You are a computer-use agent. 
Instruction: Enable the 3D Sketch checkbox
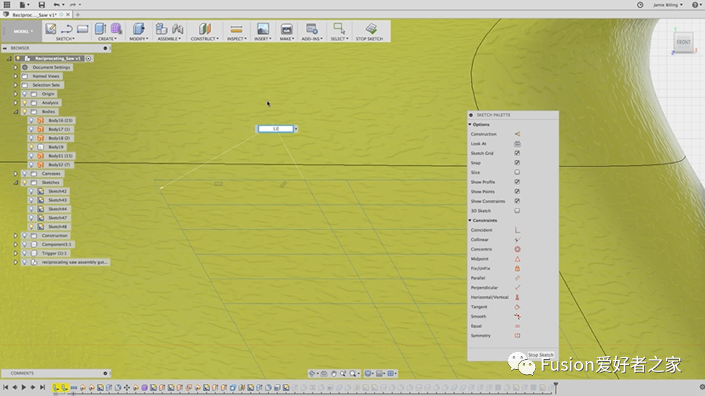[x=518, y=211]
